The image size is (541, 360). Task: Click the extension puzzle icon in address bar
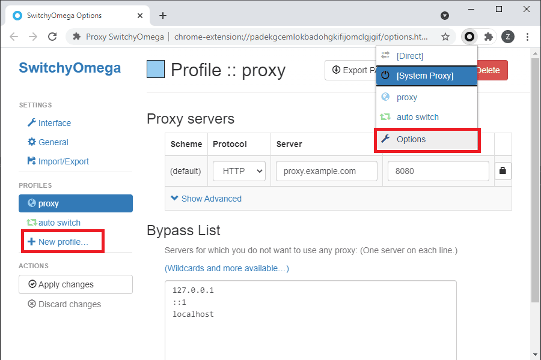pos(77,37)
